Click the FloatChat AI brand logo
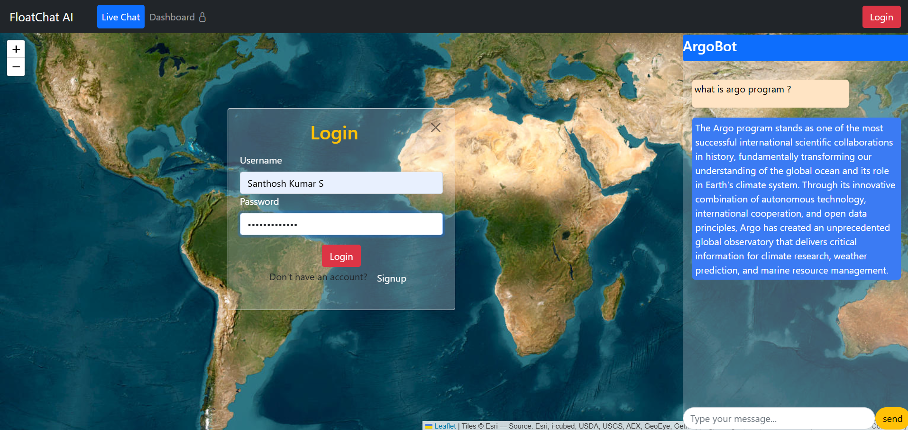Viewport: 908px width, 430px height. [x=41, y=17]
